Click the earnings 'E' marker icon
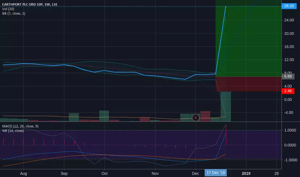The height and width of the screenshot is (177, 300). click(195, 118)
